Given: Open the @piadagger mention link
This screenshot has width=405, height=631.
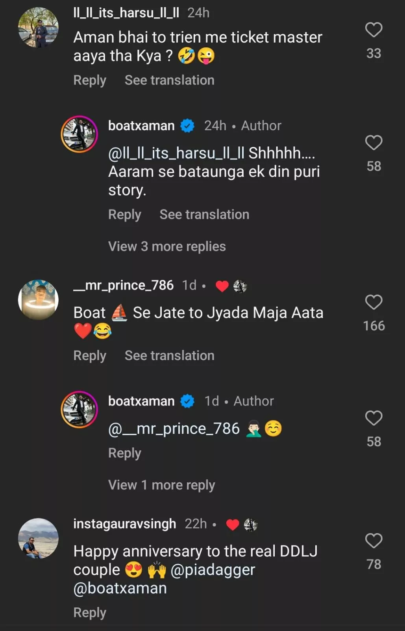Looking at the screenshot, I should click(213, 570).
